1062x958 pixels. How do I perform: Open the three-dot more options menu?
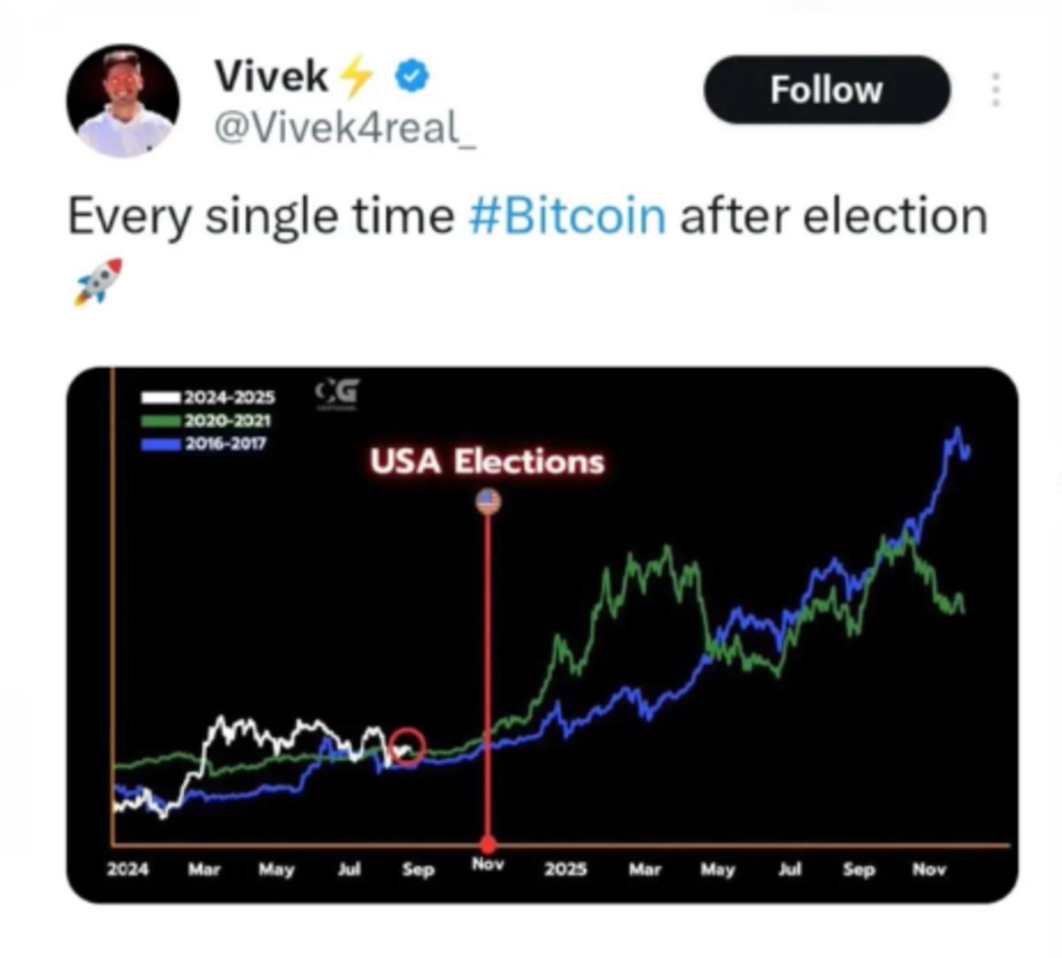[x=996, y=88]
